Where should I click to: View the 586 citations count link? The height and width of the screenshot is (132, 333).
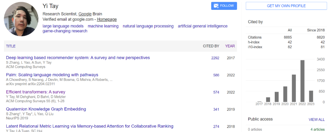(216, 75)
